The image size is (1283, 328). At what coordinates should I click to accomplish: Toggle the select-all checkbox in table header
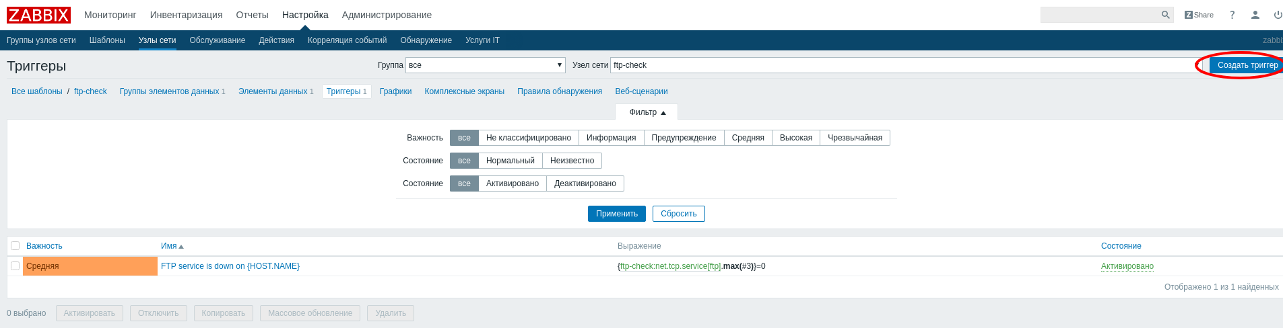point(15,246)
